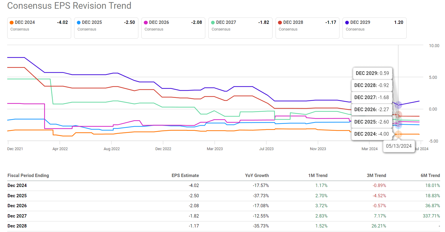Click the orange dot in DEC 2024 legend
The height and width of the screenshot is (232, 445).
11,22
